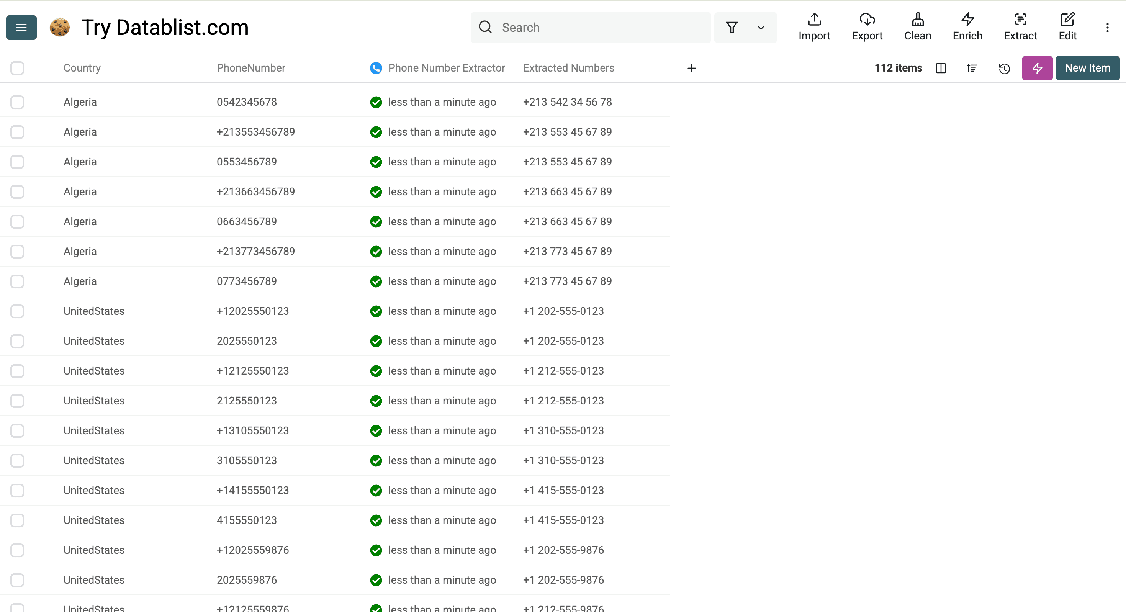Click the New Item button
Image resolution: width=1126 pixels, height=612 pixels.
pos(1088,68)
